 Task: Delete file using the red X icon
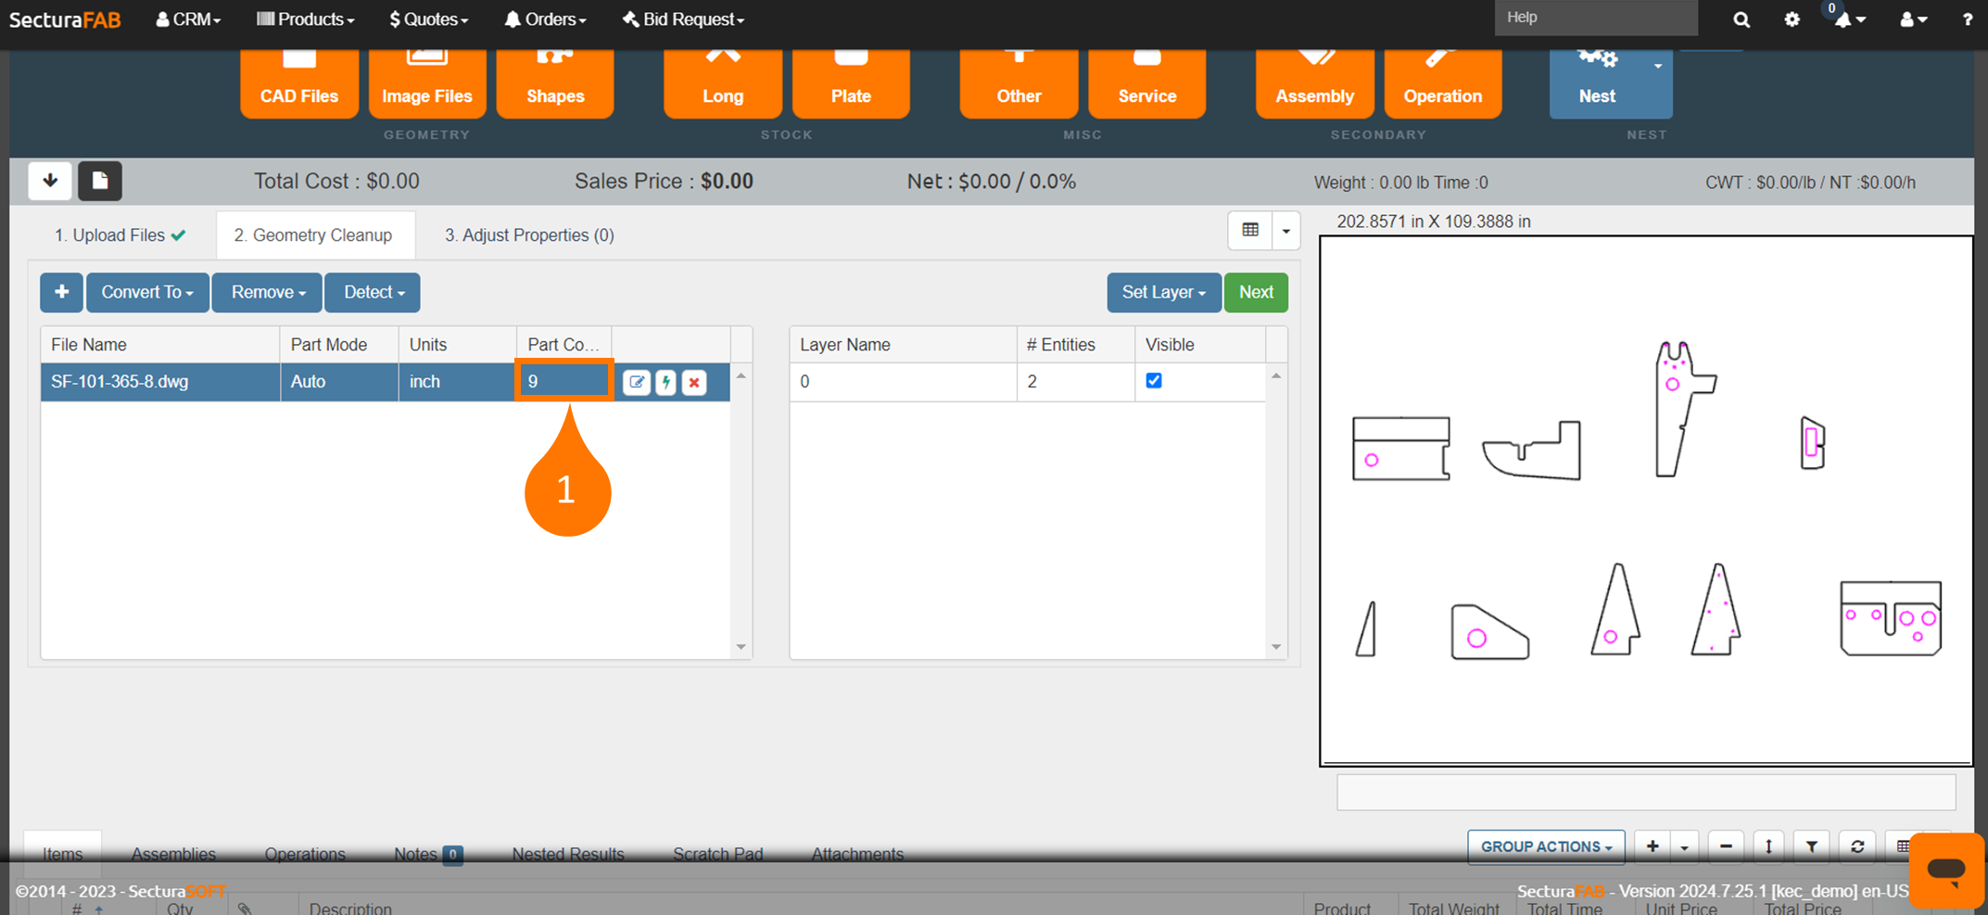point(694,382)
